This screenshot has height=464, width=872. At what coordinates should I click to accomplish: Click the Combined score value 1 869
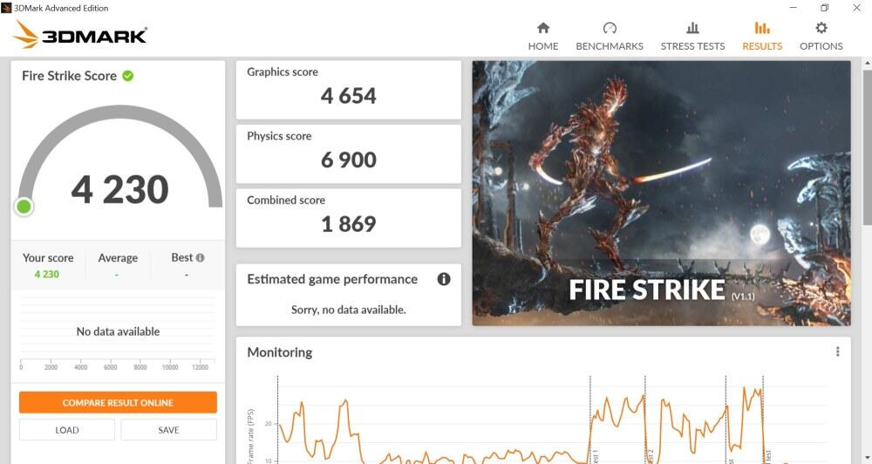[x=349, y=223]
